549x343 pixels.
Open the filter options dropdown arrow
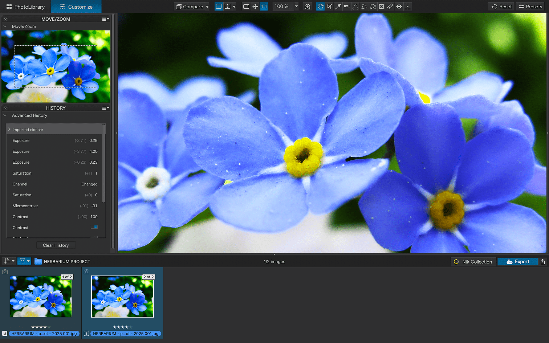click(28, 261)
